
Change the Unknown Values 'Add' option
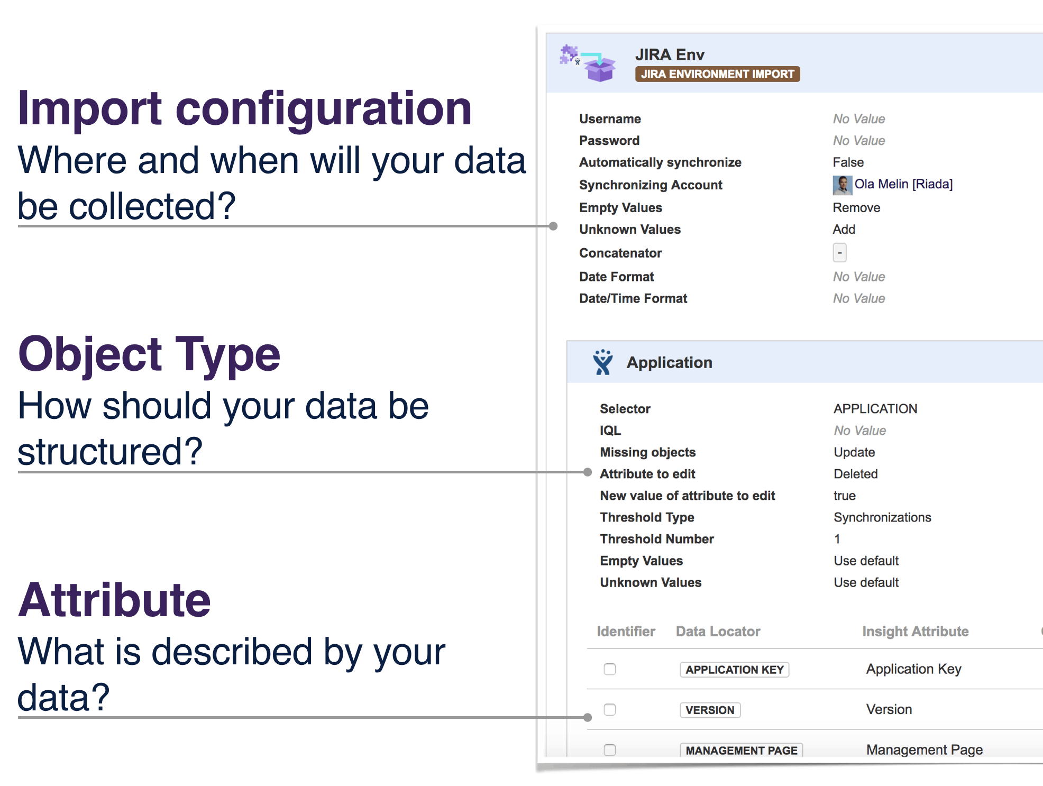[x=844, y=229]
